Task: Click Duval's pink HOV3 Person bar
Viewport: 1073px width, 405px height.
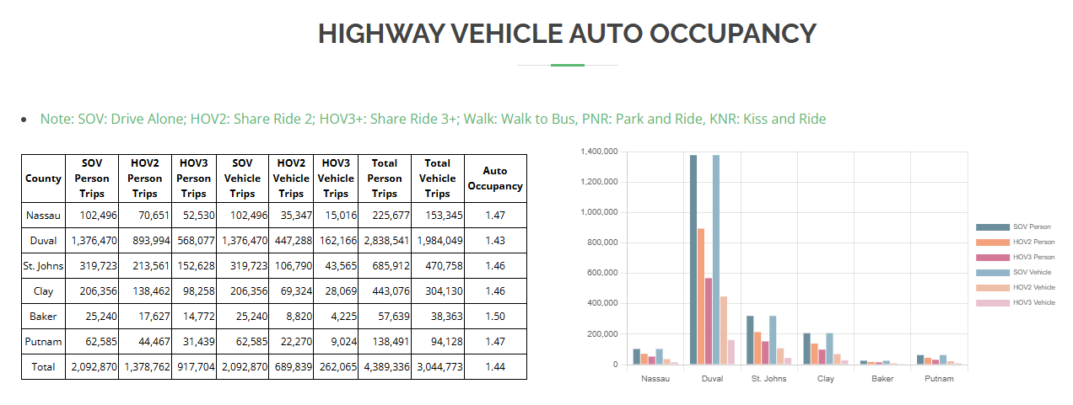Action: coord(709,321)
